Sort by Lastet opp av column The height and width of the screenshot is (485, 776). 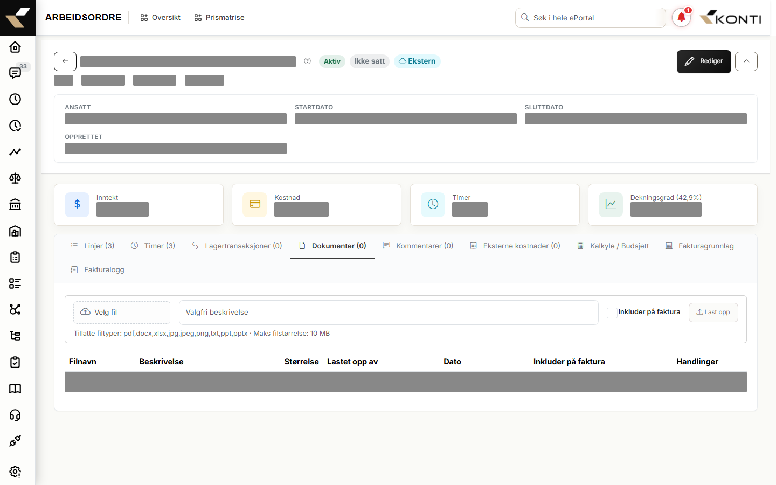click(x=352, y=362)
